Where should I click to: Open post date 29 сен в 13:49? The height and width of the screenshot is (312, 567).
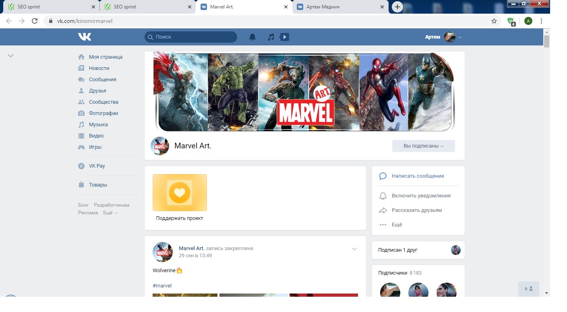click(195, 256)
